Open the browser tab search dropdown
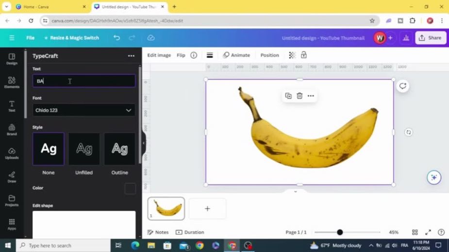 click(6, 7)
